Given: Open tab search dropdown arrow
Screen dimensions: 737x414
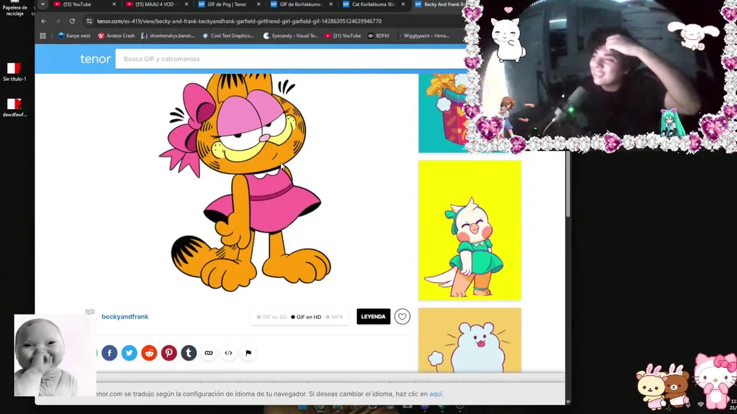Looking at the screenshot, I should 43,4.
